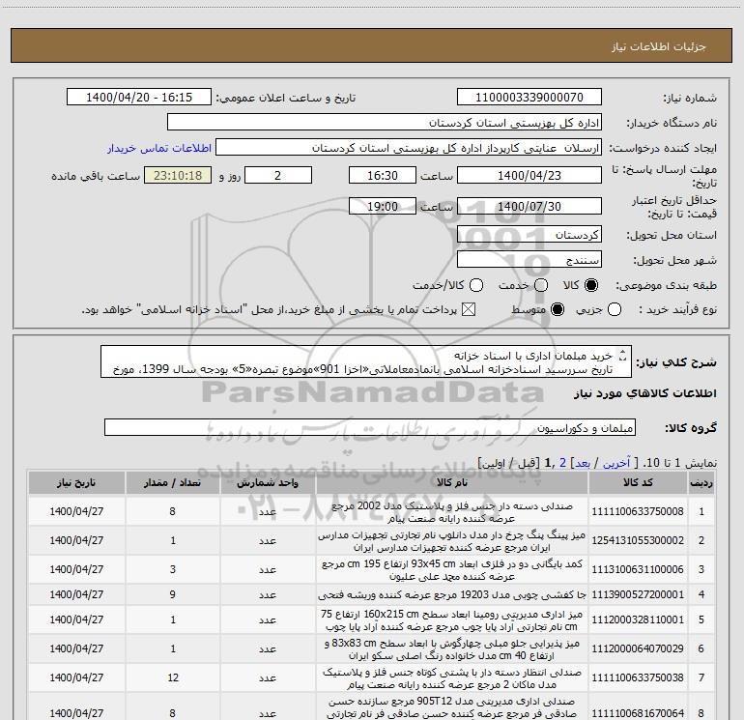
Task: Click the item name میز اداری مدیریتی رومینا
Action: 452,620
